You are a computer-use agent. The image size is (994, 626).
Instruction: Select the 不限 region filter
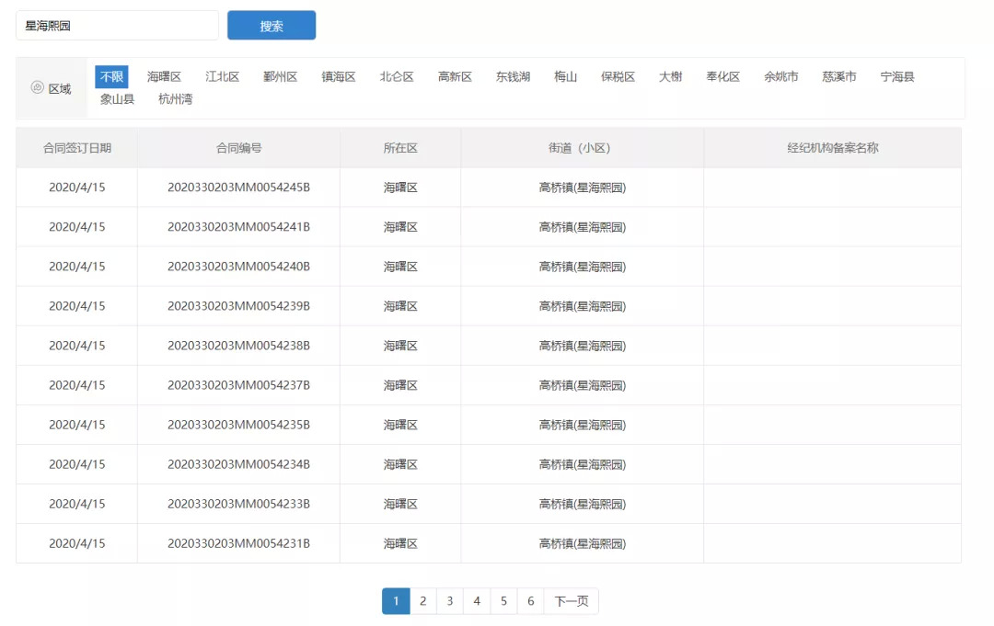coord(111,77)
